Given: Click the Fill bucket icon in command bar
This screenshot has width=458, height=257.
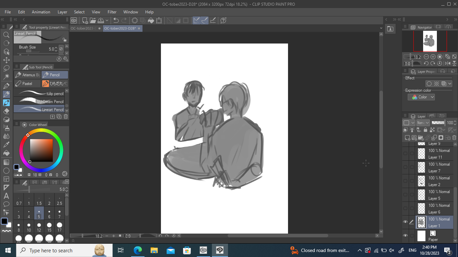Looking at the screenshot, I should pos(151,20).
